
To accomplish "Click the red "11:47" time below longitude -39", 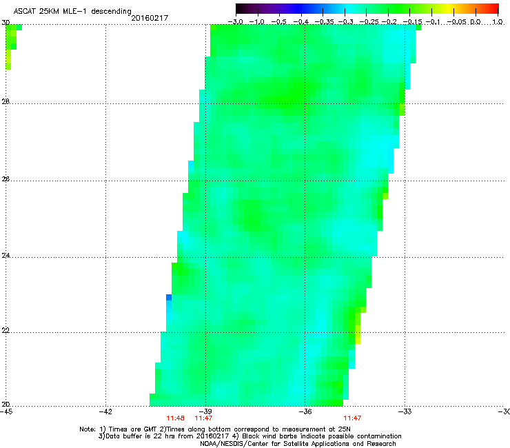I will pos(203,418).
